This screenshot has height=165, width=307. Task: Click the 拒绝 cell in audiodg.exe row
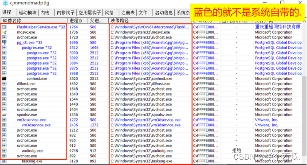click(236, 150)
